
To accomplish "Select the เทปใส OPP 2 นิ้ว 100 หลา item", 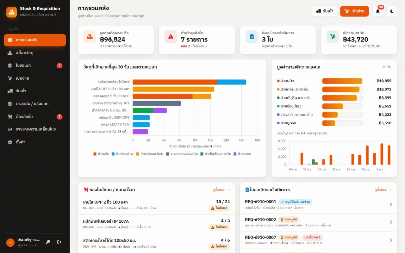I will [156, 205].
